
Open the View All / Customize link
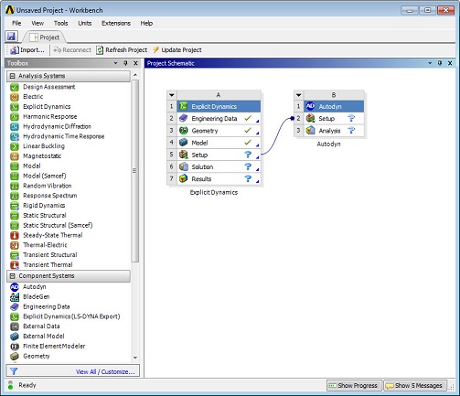[x=105, y=371]
